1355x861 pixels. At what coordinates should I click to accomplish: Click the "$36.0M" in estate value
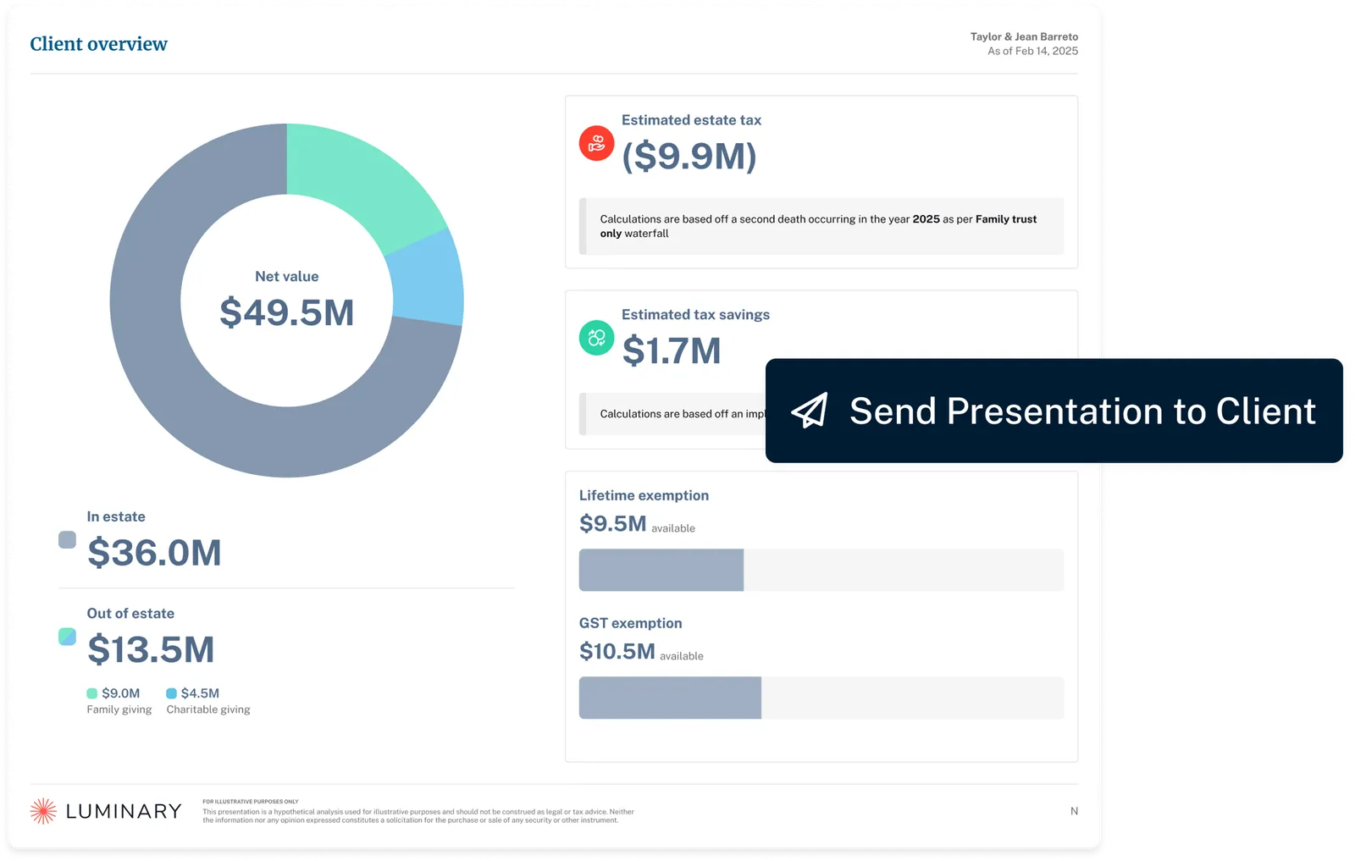pyautogui.click(x=154, y=553)
